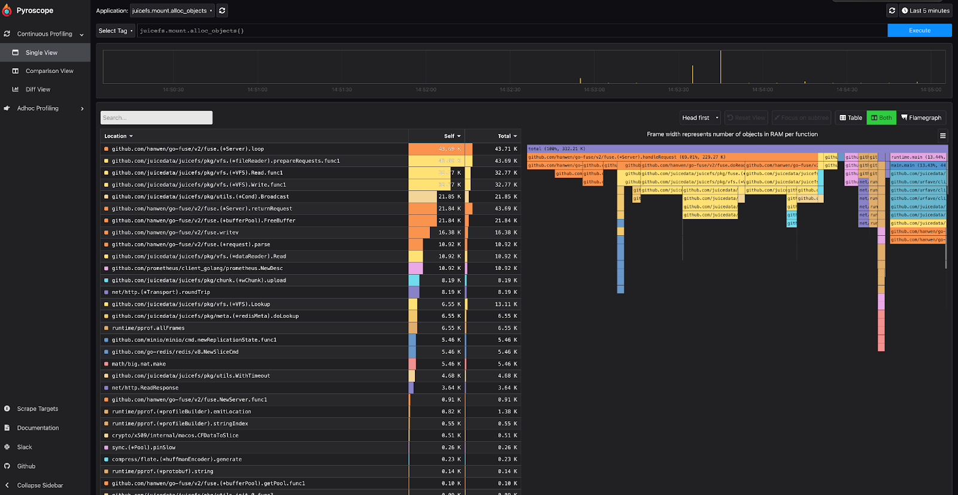Open the Head first alignment dropdown
This screenshot has width=958, height=495.
(x=700, y=118)
